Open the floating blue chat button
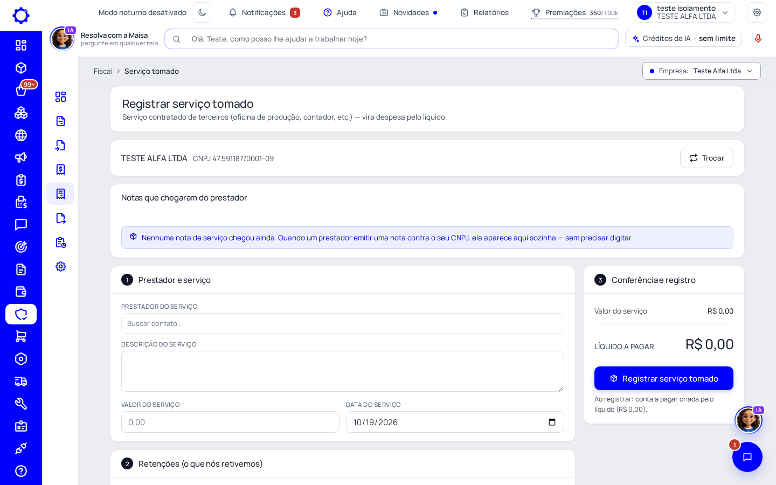 (747, 457)
